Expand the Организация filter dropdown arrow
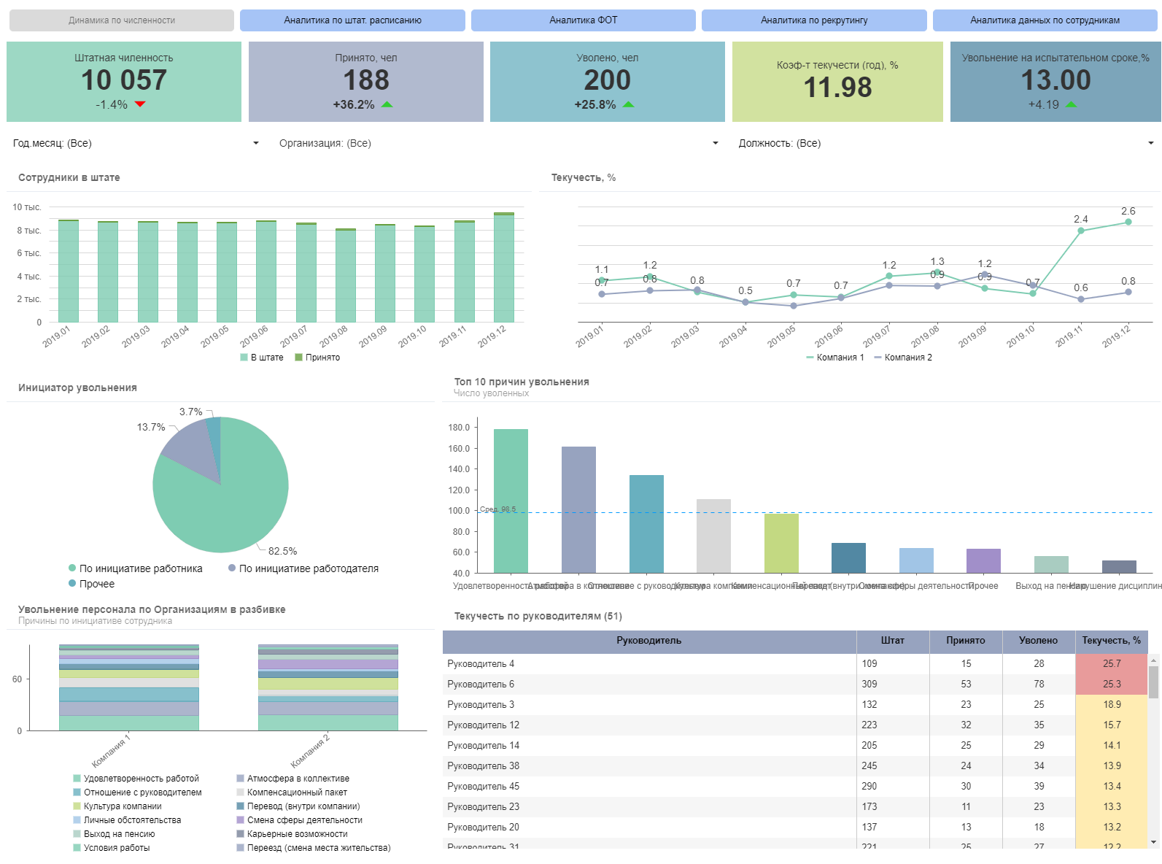 tap(716, 143)
